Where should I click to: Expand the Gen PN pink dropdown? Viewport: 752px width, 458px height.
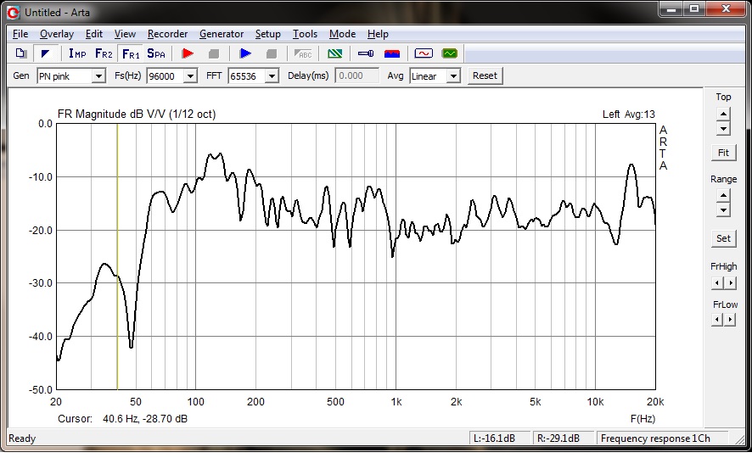[98, 76]
